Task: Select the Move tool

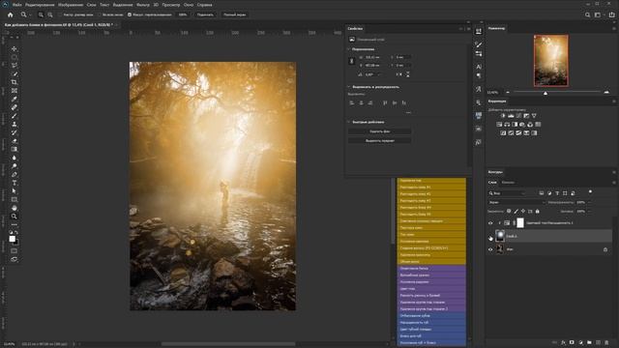Action: coord(15,49)
